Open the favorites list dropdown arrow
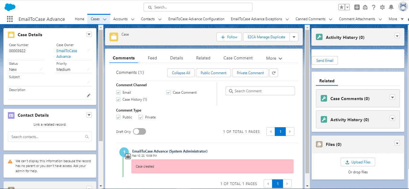 pyautogui.click(x=347, y=7)
